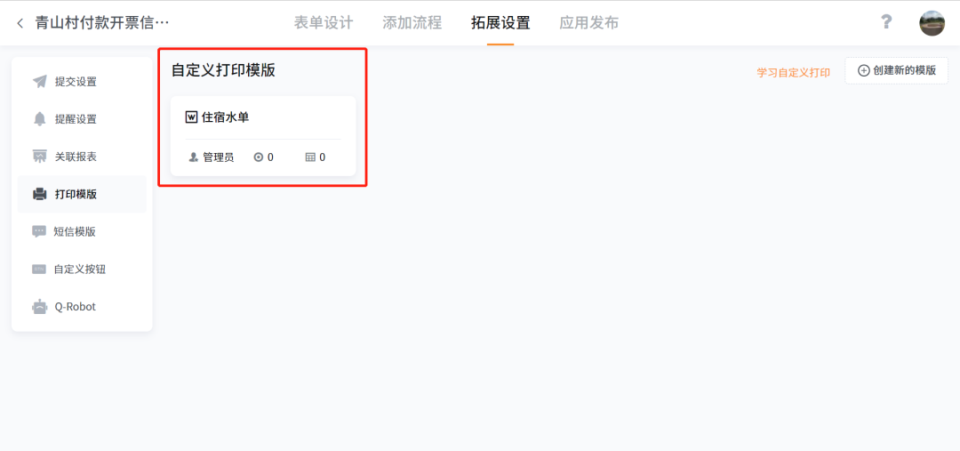
Task: Click the presentation board icon for 关联报表
Action: 40,157
